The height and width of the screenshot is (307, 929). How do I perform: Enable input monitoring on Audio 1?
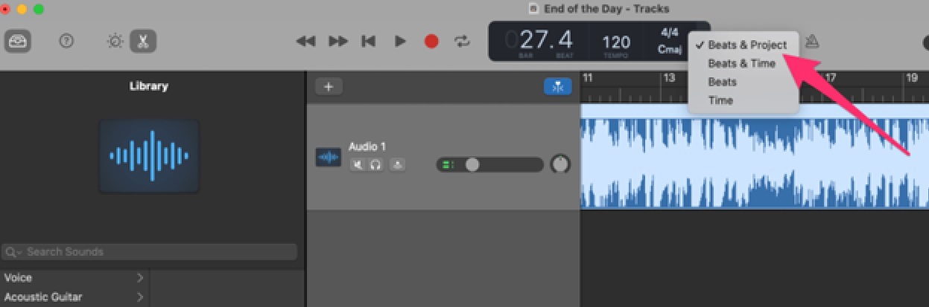pos(397,165)
